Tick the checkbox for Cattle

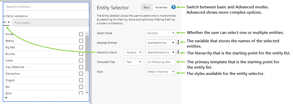coord(81,60)
